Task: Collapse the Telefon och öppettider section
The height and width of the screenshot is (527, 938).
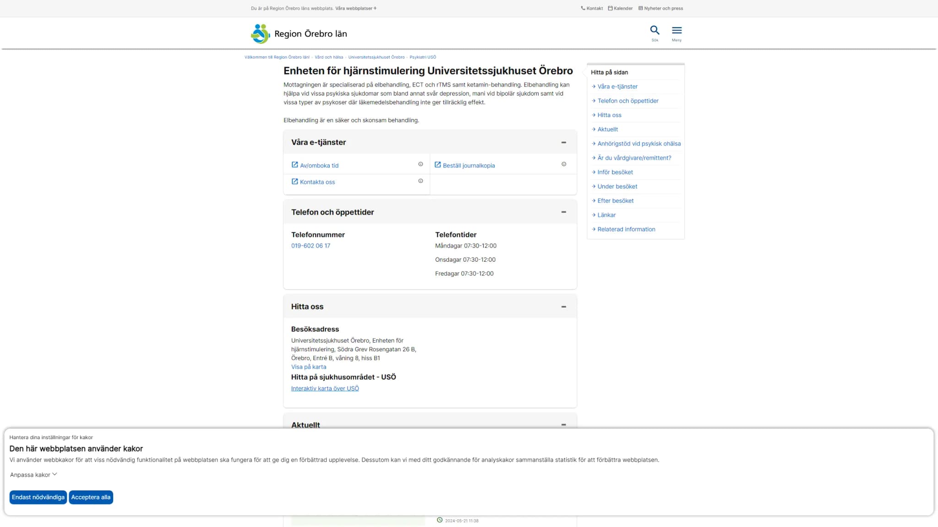Action: click(564, 212)
